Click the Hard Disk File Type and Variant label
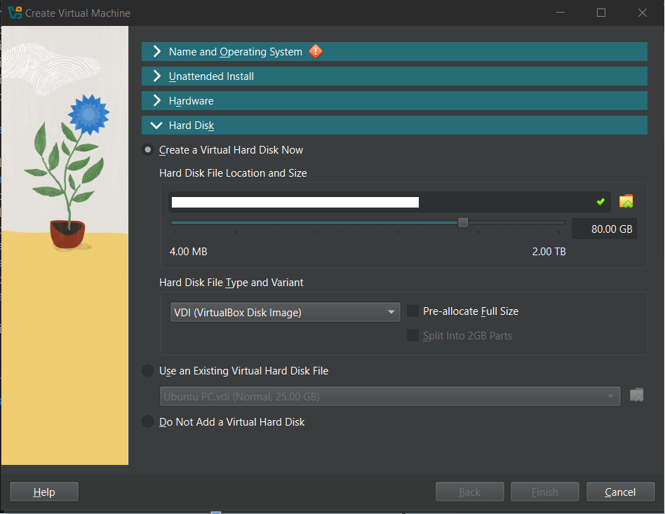 pos(231,283)
